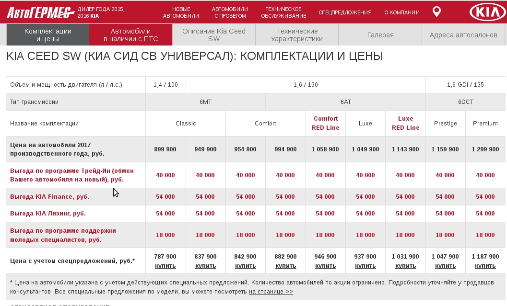Click the KIA logo

coord(488,12)
